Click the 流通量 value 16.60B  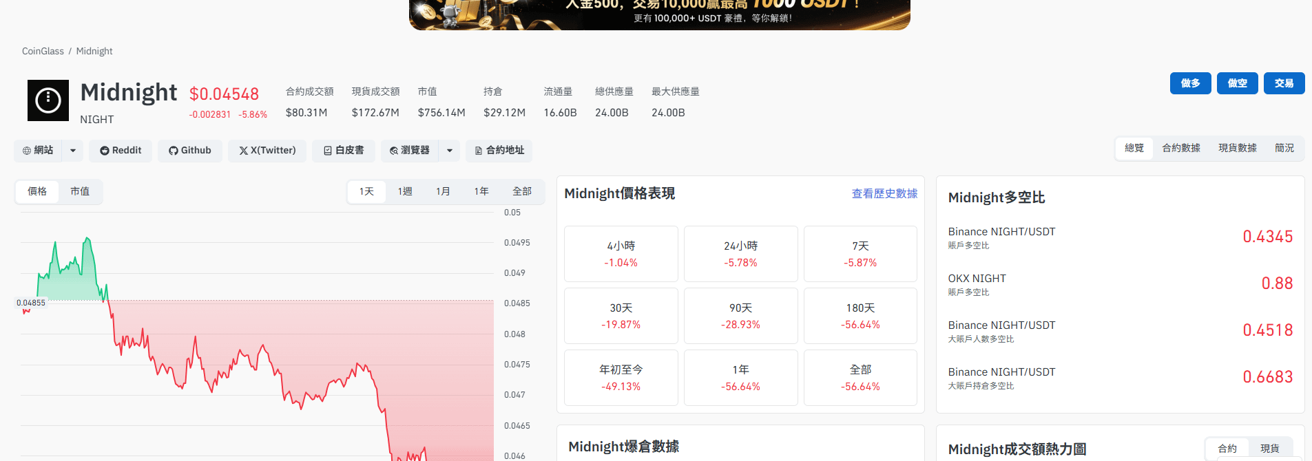pos(560,113)
